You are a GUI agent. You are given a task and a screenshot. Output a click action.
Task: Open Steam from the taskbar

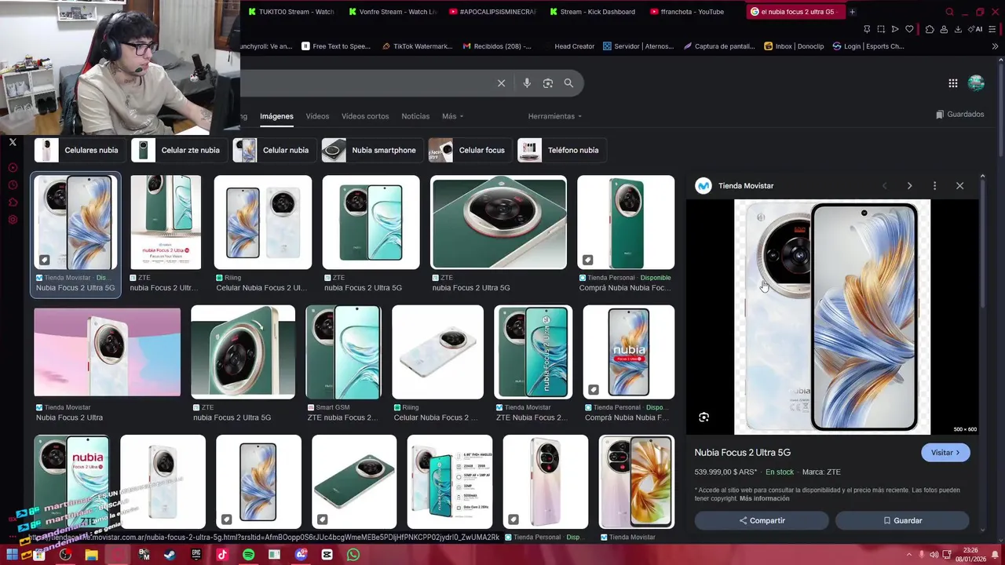170,555
